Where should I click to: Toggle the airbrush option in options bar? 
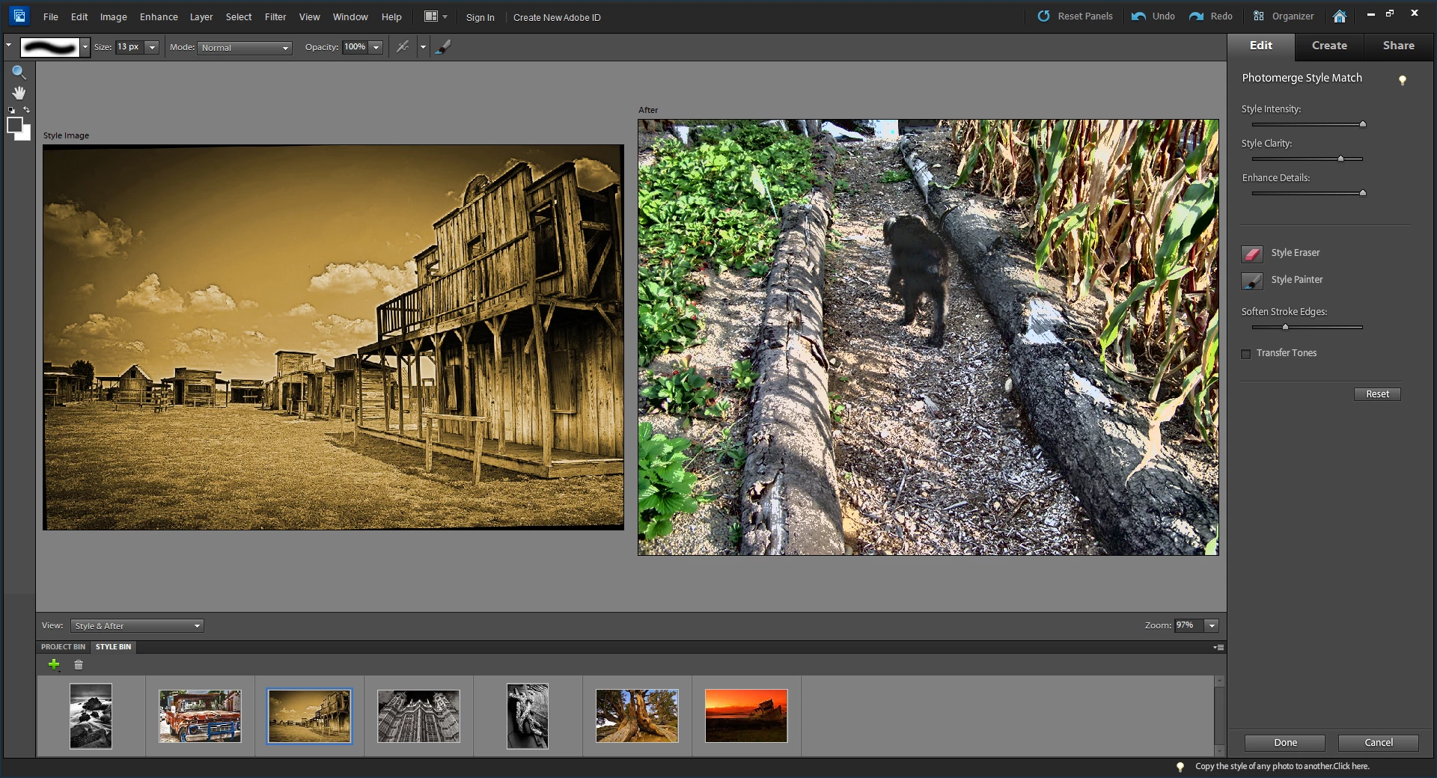click(x=403, y=47)
